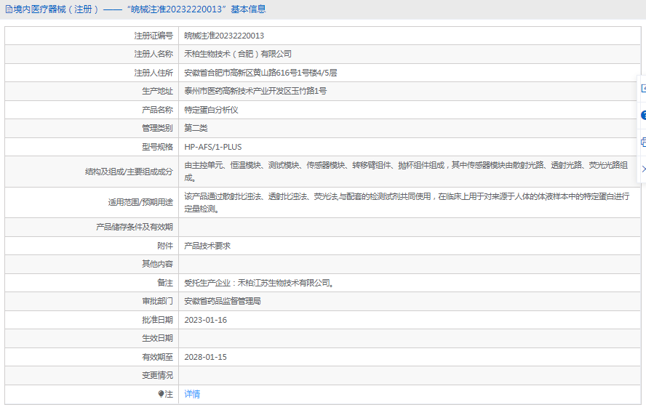
Task: Click the management class value 第二类
Action: click(x=196, y=128)
